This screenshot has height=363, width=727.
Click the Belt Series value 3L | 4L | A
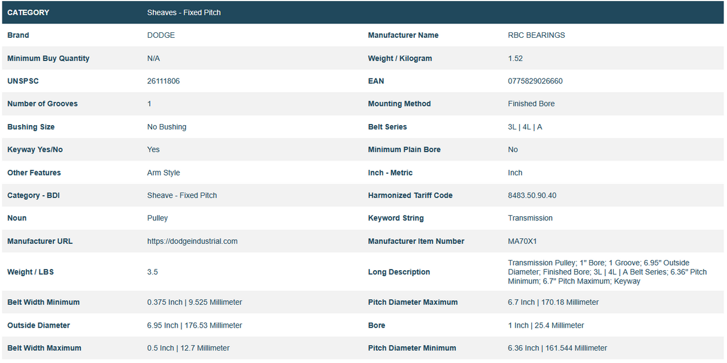(525, 127)
